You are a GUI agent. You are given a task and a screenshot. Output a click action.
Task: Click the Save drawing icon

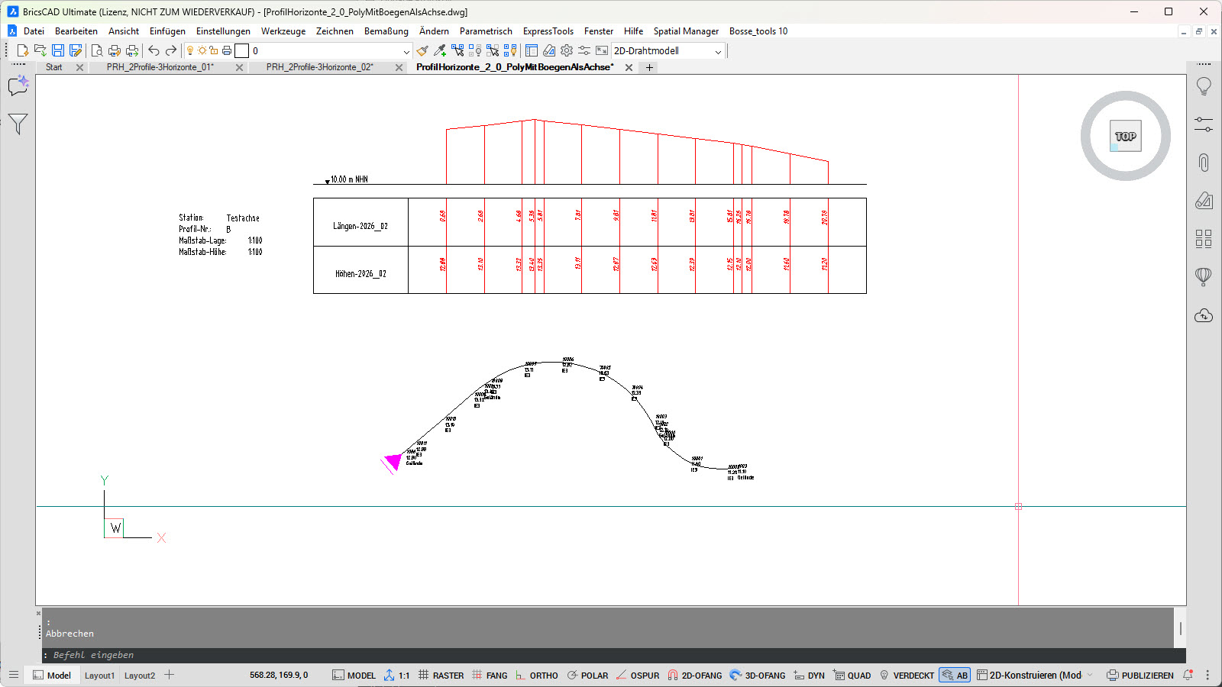point(58,50)
